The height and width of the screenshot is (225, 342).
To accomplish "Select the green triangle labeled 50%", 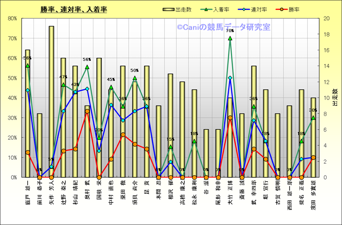I will (x=135, y=78).
